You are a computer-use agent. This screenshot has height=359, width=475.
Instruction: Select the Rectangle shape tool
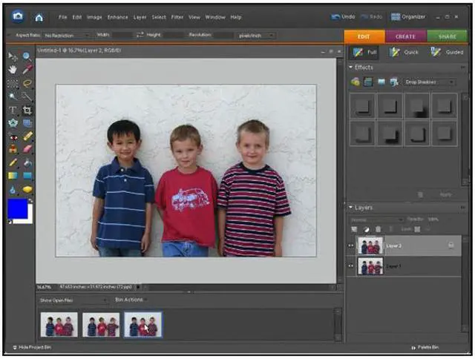pyautogui.click(x=27, y=176)
